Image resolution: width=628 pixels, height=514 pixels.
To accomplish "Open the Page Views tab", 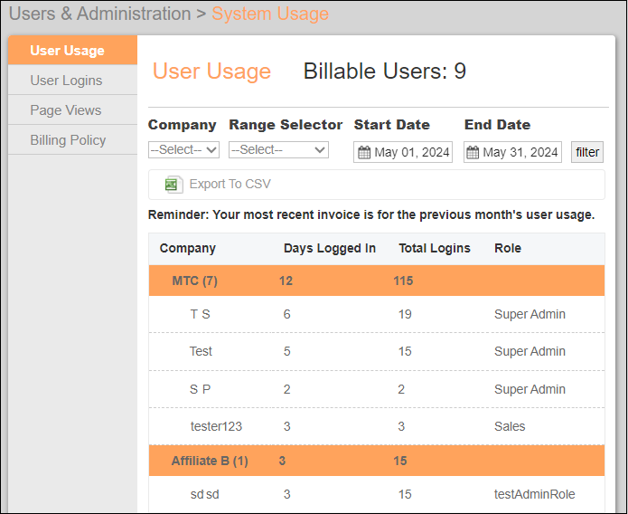I will click(65, 110).
